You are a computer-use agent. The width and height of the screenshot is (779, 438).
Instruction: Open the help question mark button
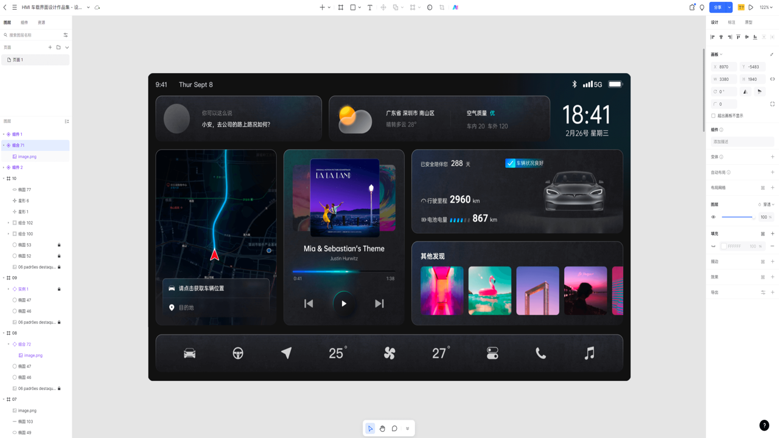(764, 425)
